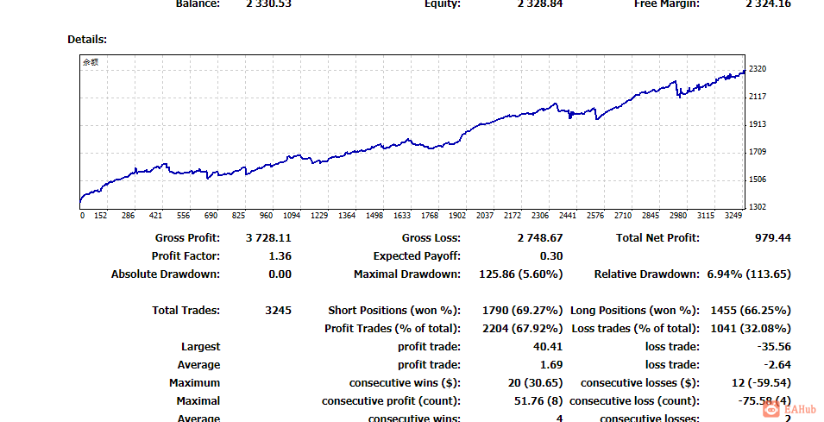Select the chart x-axis label 152
824x422 pixels.
[100, 216]
